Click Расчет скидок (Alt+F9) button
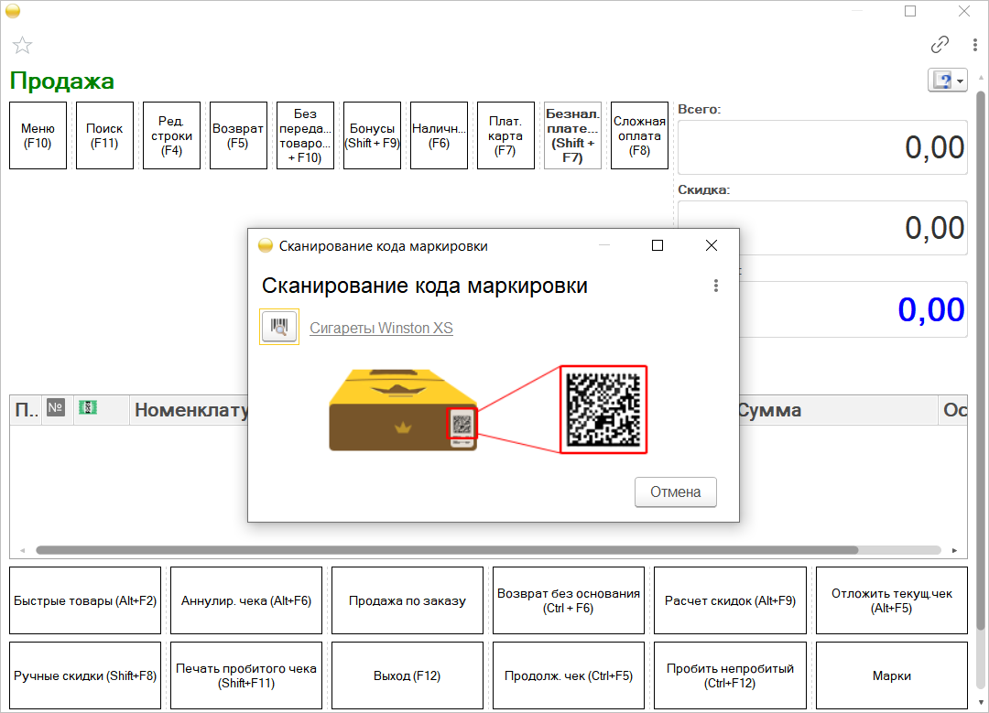989x713 pixels. 731,600
